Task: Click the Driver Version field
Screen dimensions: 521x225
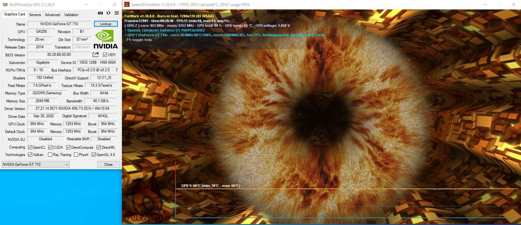Action: tap(72, 108)
